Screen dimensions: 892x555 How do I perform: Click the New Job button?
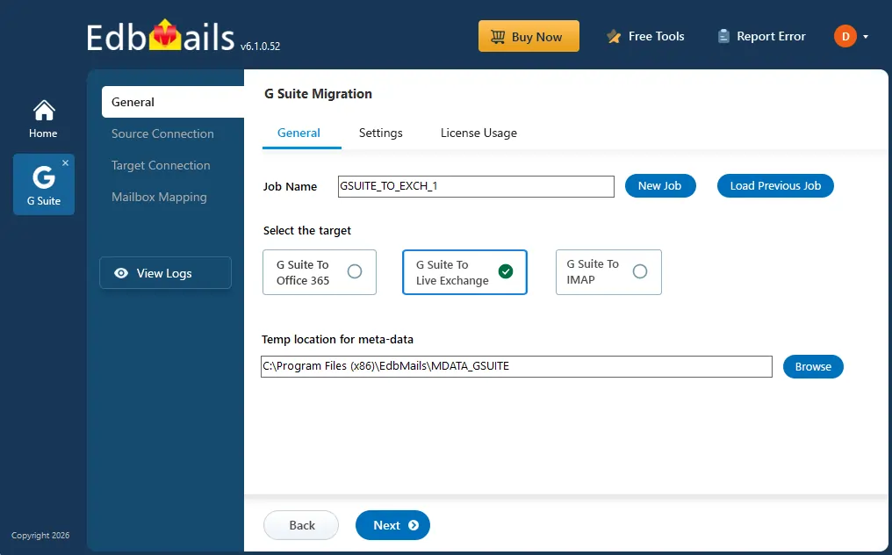(x=660, y=185)
